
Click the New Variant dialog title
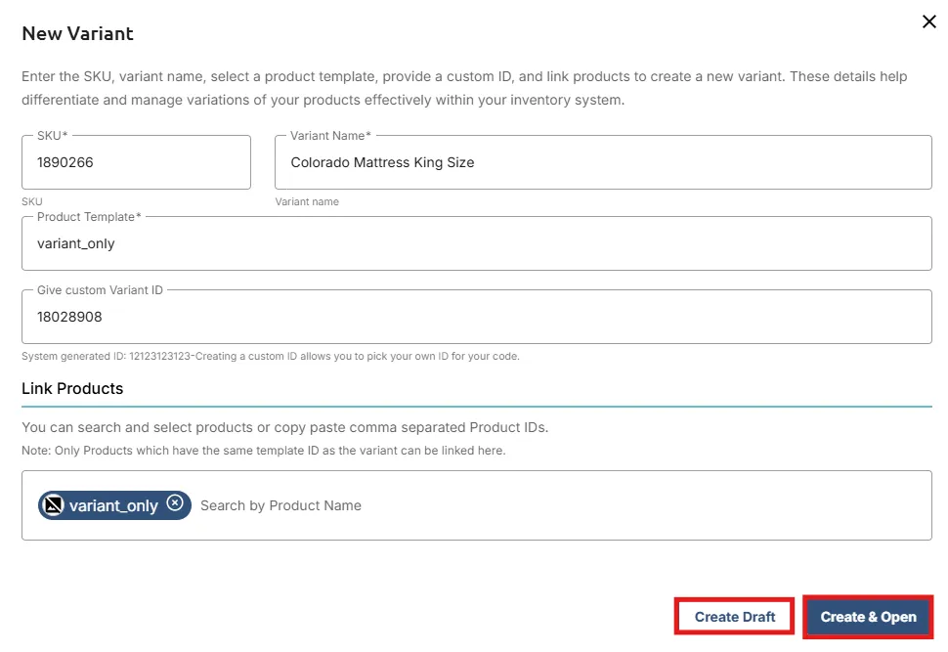click(77, 34)
